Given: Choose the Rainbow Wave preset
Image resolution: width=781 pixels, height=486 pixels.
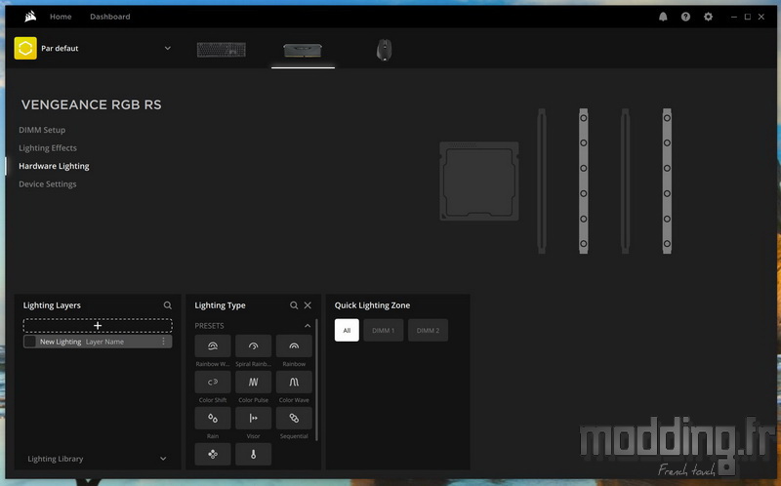Looking at the screenshot, I should pyautogui.click(x=213, y=346).
